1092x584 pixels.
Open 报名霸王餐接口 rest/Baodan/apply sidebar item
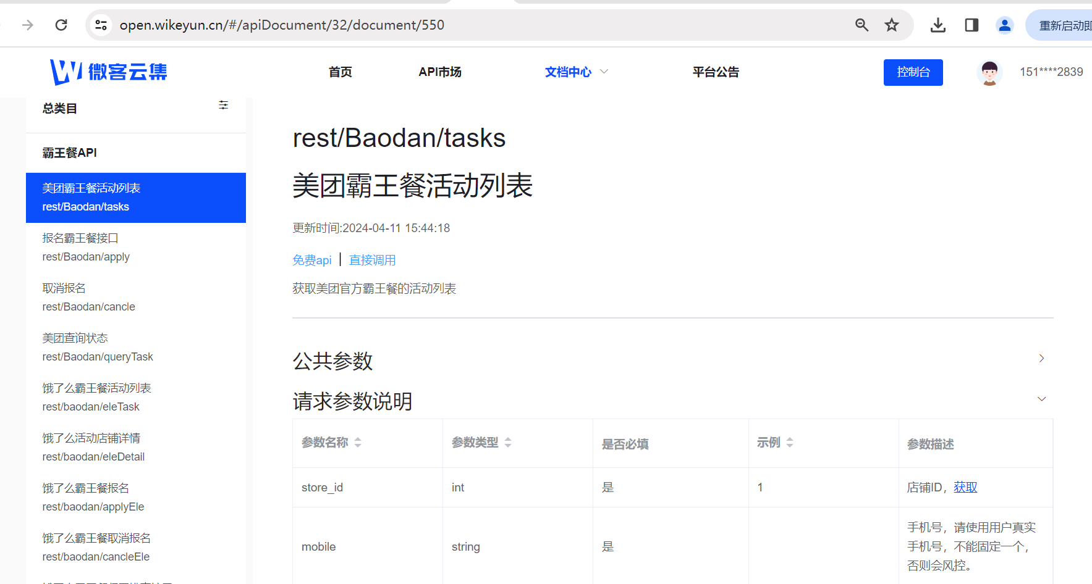(x=136, y=248)
